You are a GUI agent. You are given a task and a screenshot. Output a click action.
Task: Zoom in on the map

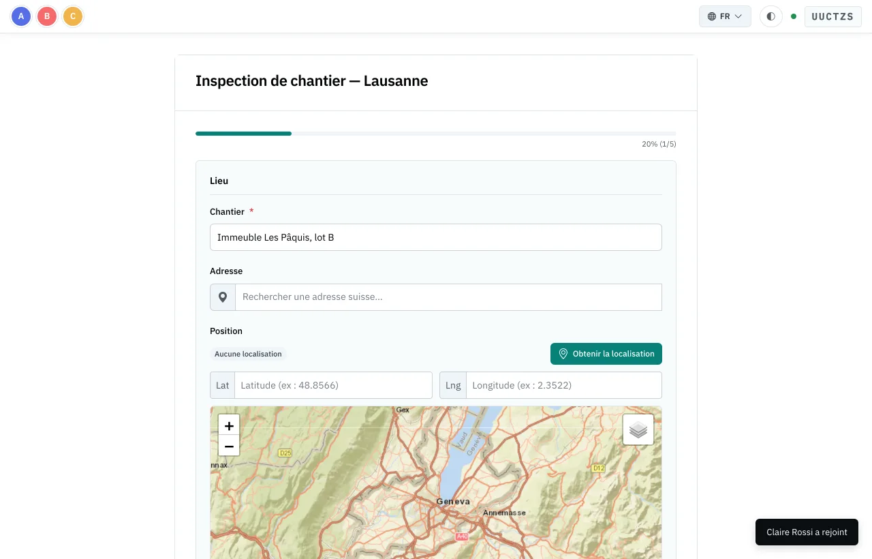[x=229, y=425]
